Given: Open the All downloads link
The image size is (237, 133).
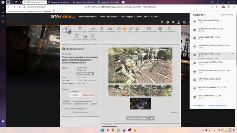Looking at the screenshot, I should pos(198,106).
